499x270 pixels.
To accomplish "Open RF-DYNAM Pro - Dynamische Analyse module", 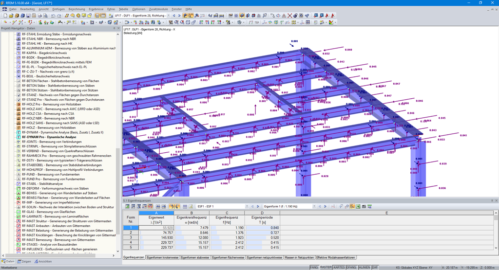I will pos(49,137).
